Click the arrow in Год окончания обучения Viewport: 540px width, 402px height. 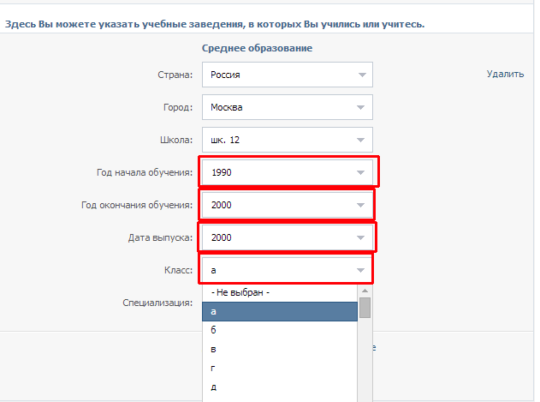360,206
